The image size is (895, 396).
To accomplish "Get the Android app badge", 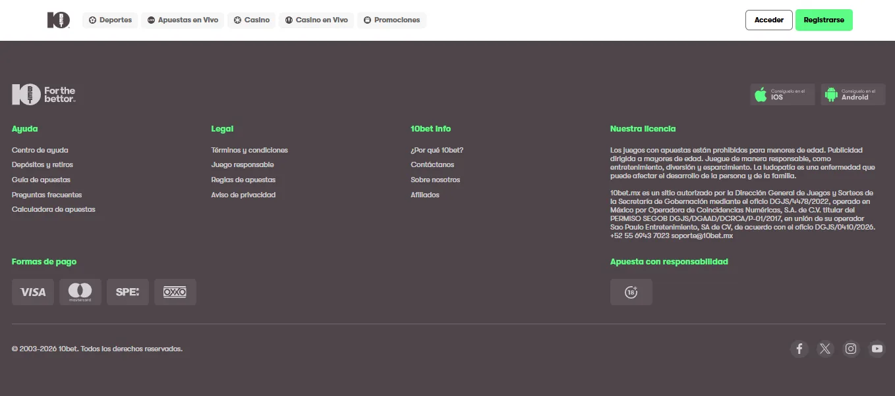I will click(853, 95).
